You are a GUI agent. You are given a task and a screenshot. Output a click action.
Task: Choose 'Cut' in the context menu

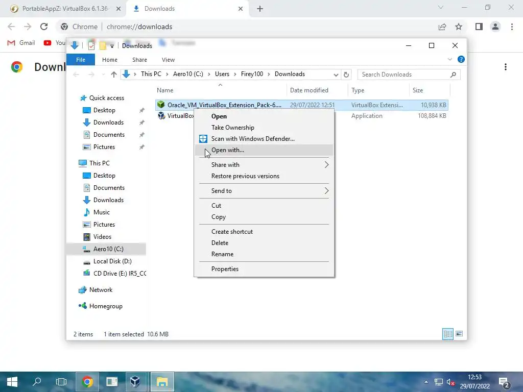[264, 206]
